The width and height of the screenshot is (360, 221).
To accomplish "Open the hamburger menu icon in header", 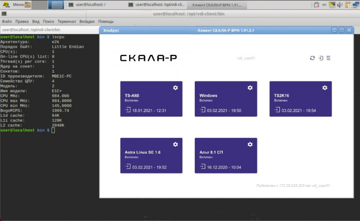I will [328, 58].
